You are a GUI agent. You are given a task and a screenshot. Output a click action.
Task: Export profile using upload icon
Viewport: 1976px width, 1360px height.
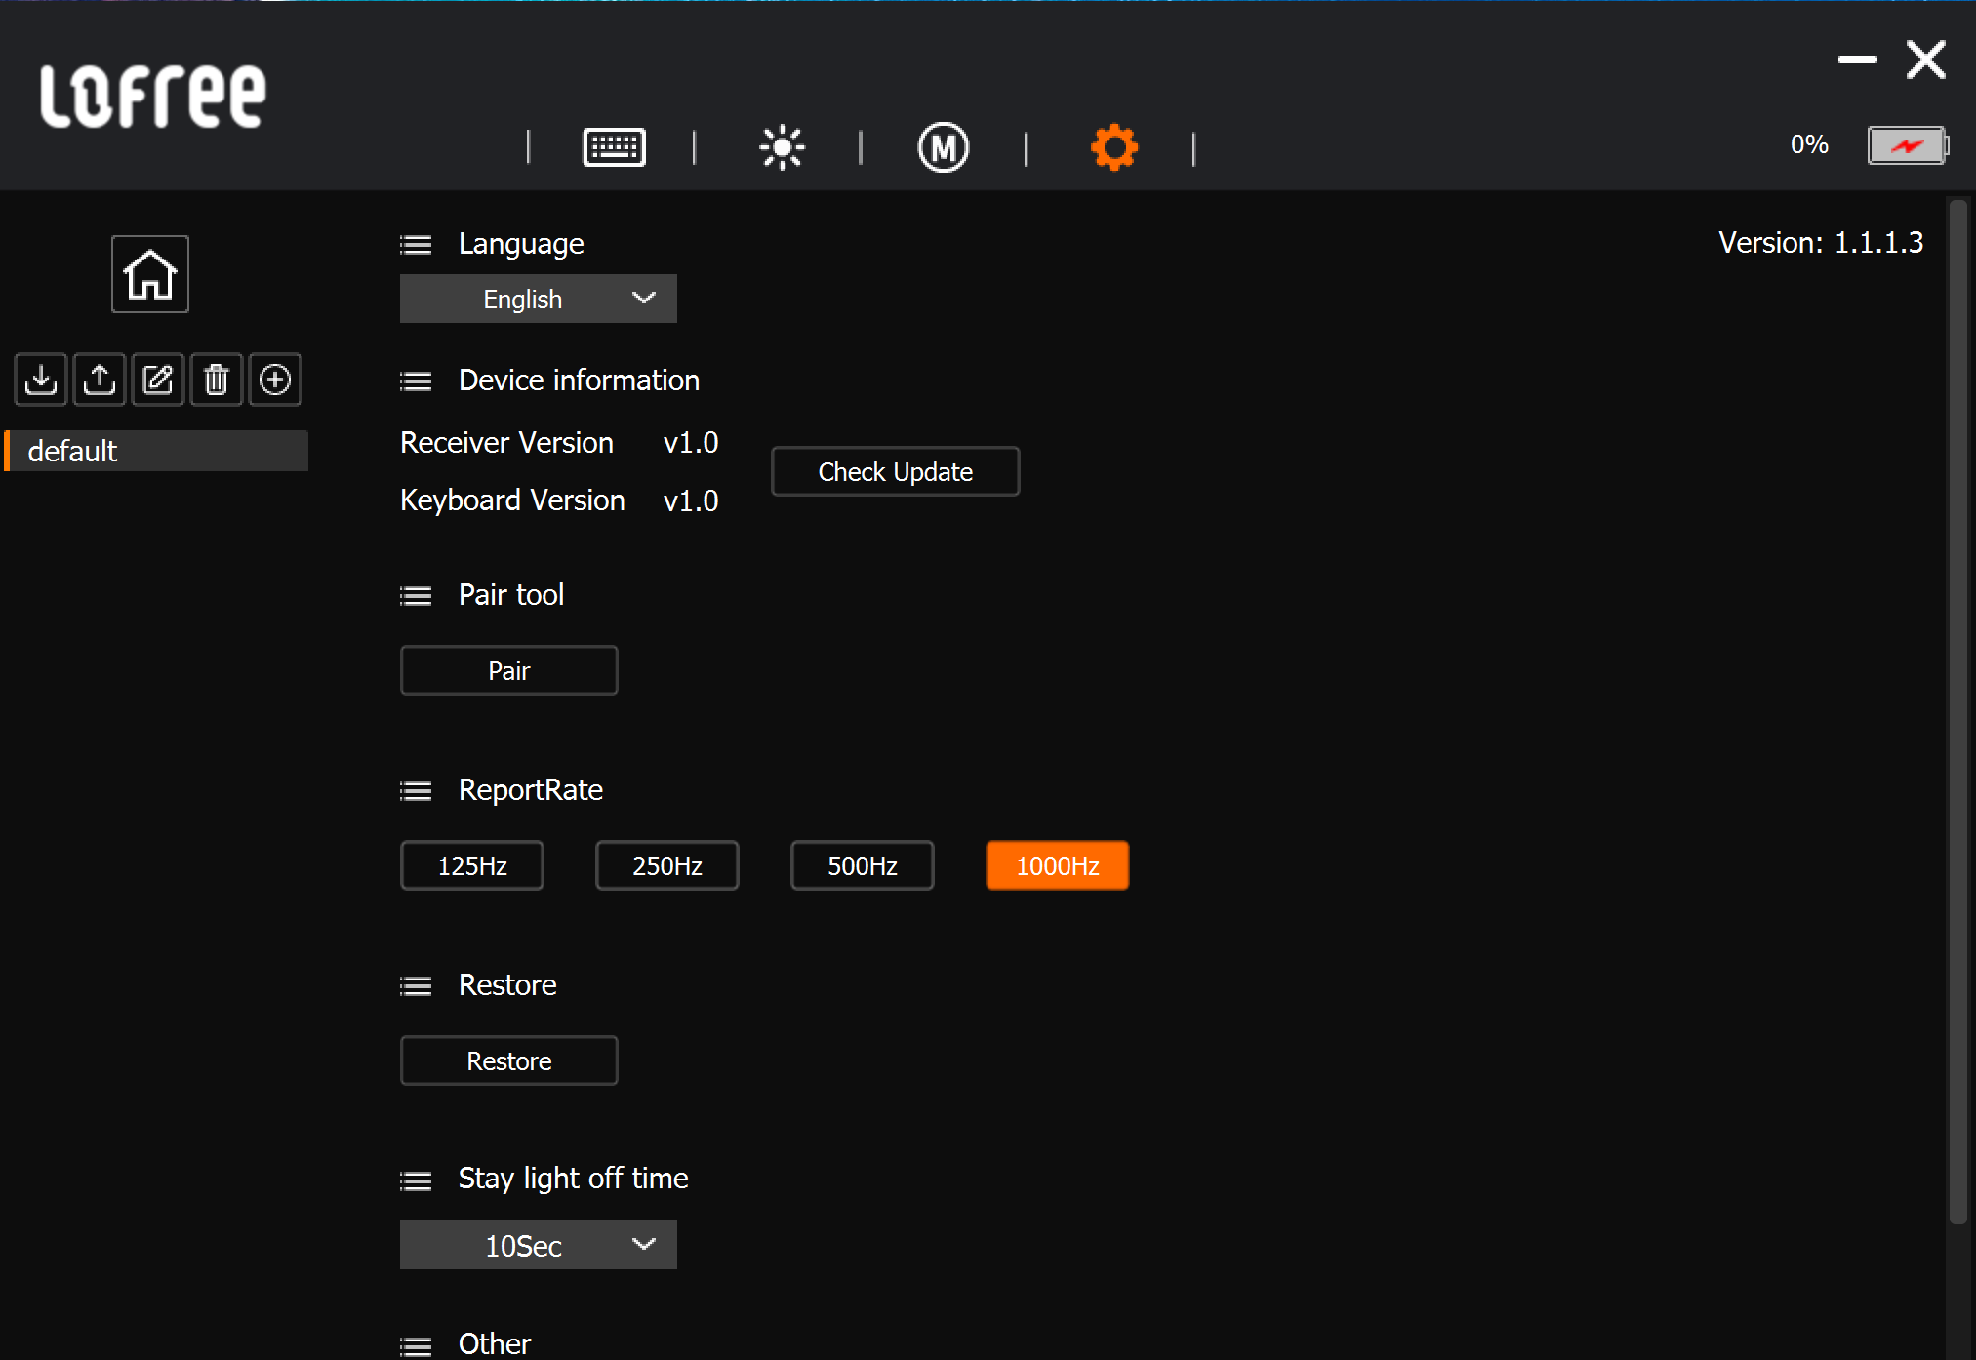100,379
